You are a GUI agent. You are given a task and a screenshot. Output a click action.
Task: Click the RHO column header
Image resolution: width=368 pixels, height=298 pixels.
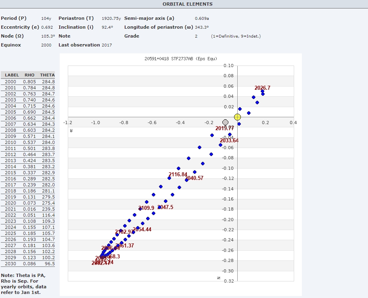tap(29, 75)
